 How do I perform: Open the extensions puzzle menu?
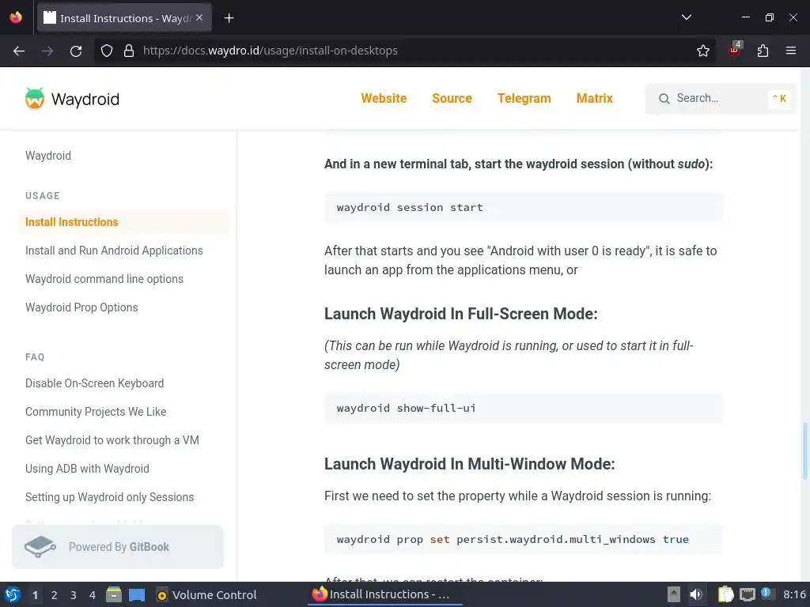763,51
